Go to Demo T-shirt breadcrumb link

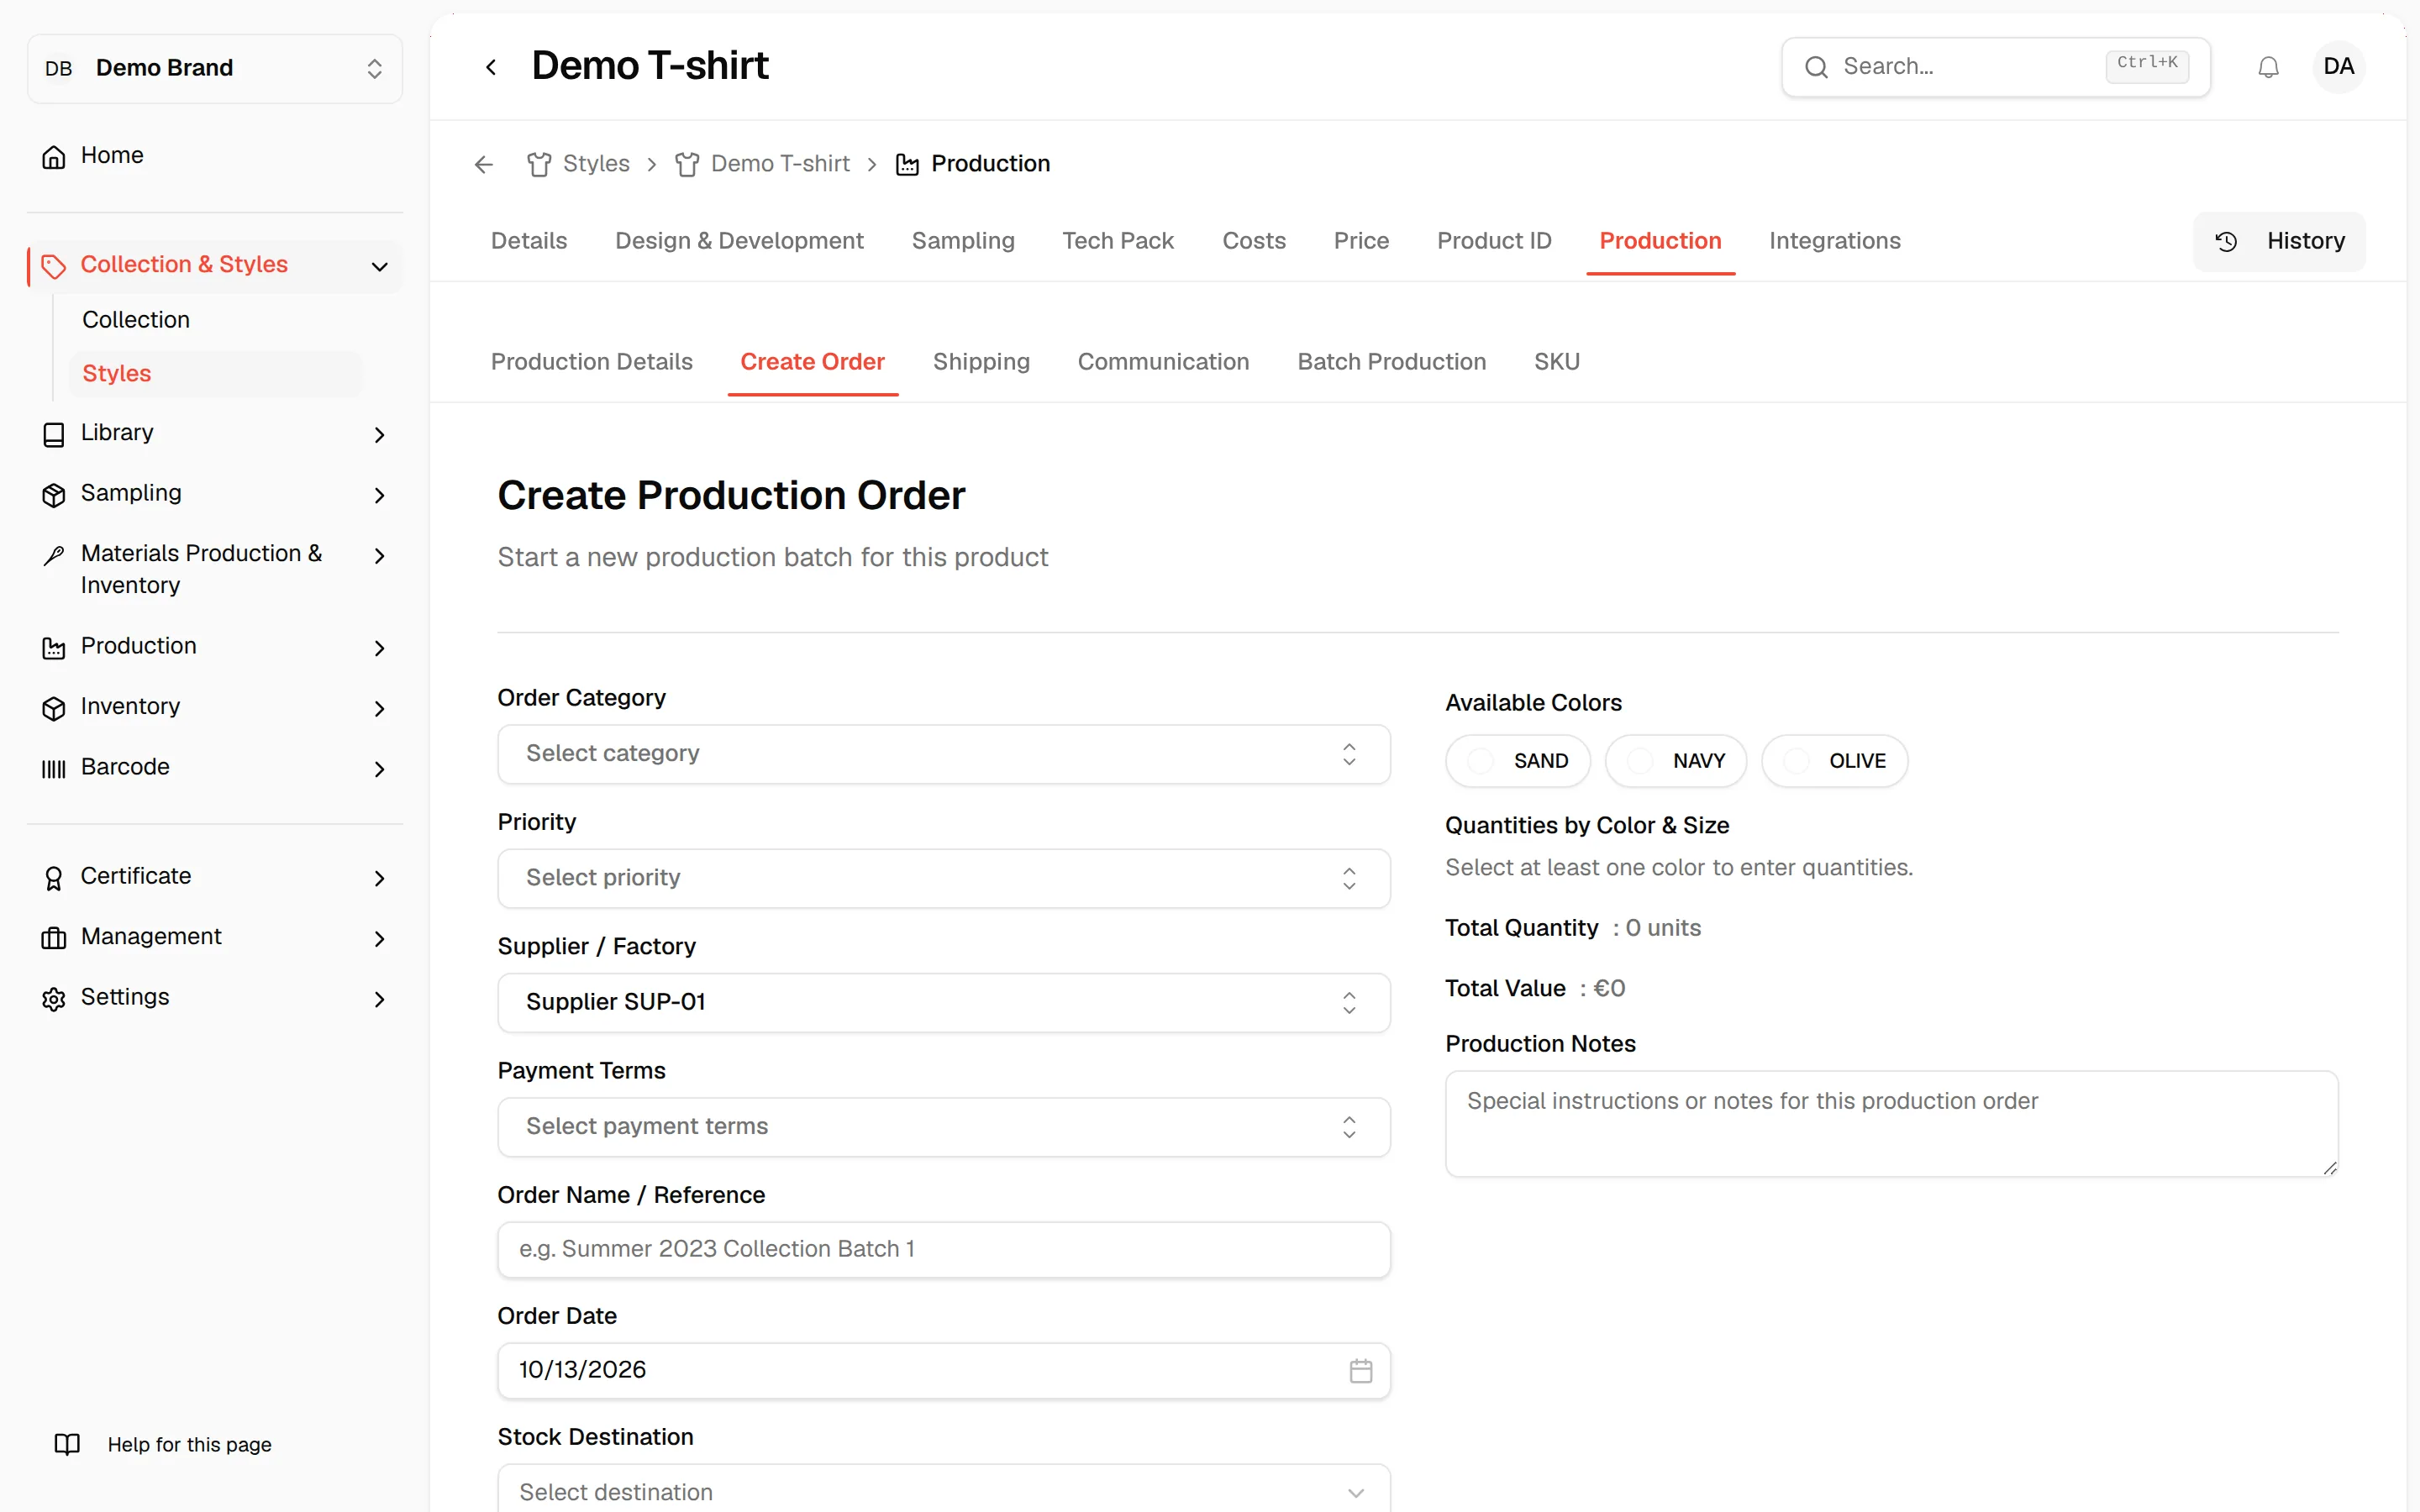(780, 164)
